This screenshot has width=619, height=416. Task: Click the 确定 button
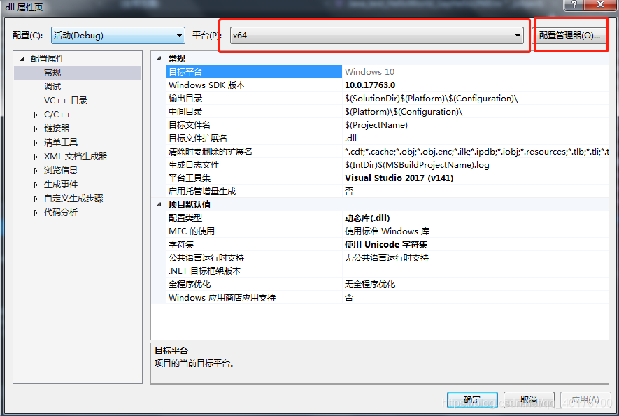(473, 399)
